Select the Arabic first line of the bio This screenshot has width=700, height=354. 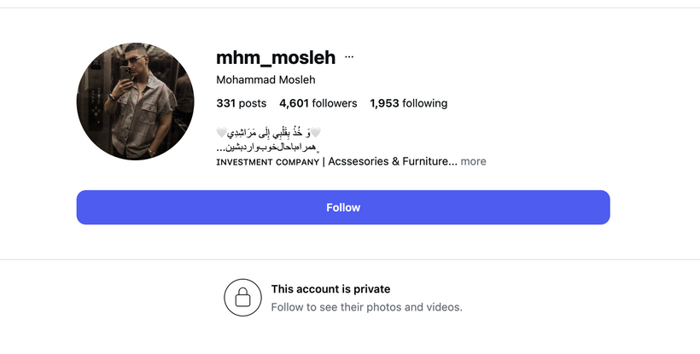[268, 133]
